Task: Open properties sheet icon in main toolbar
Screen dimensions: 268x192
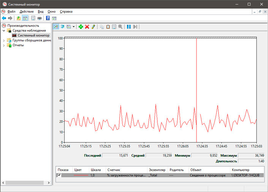Action: tap(33, 18)
